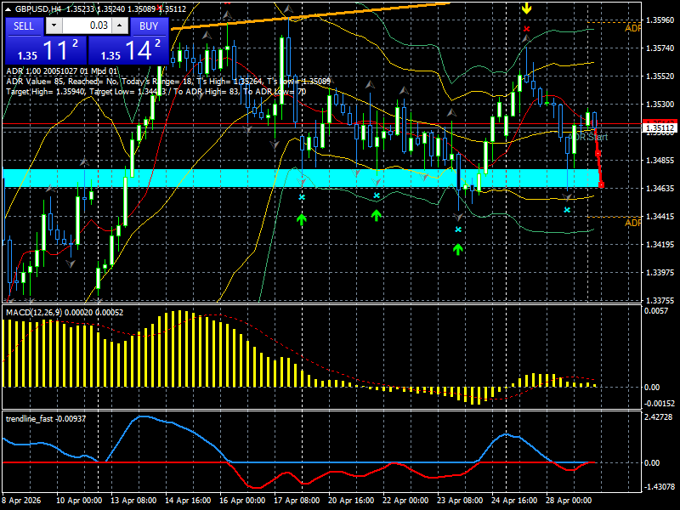Click the 'ADR Start' chart label
The image size is (680, 510).
(588, 137)
